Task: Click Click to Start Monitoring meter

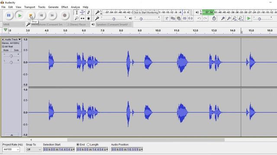Action: click(145, 12)
